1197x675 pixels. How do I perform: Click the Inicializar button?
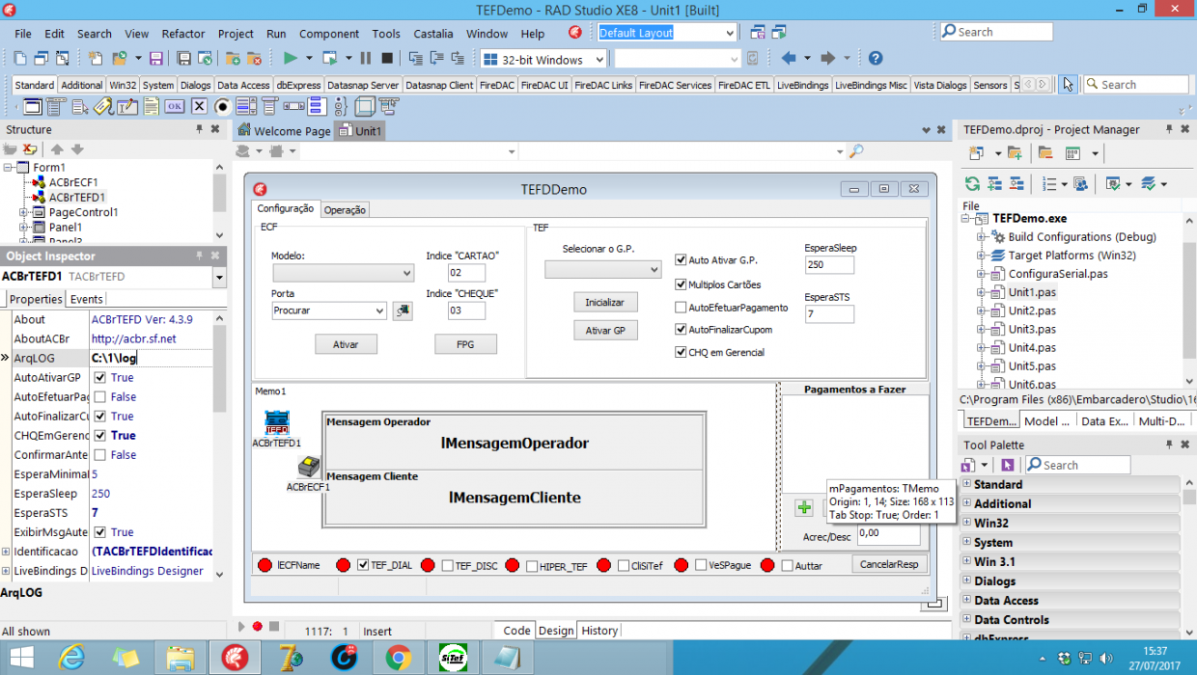(x=604, y=302)
